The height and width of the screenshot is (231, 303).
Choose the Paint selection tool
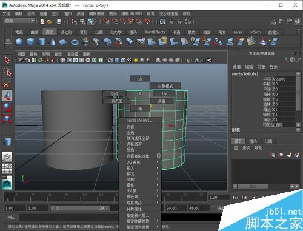point(7,84)
